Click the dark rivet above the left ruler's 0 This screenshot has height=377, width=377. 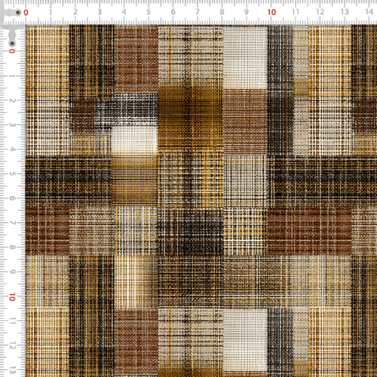[x=12, y=44]
